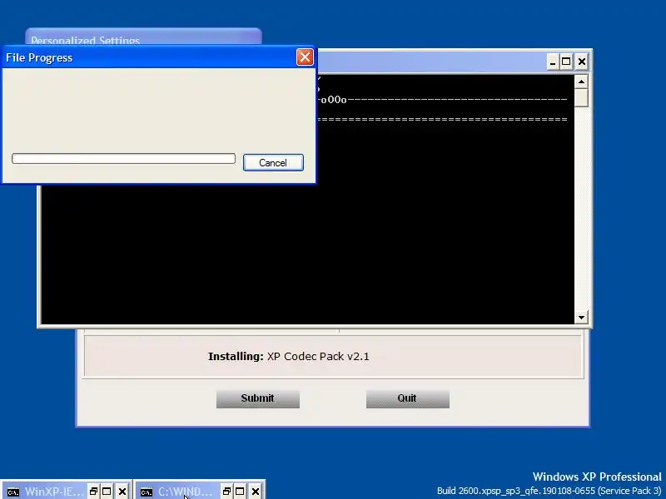Close the console window
This screenshot has width=666, height=499.
coord(581,62)
